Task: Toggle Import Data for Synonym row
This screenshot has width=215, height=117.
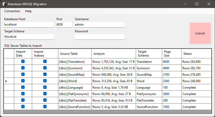Action: pyautogui.click(x=23, y=68)
